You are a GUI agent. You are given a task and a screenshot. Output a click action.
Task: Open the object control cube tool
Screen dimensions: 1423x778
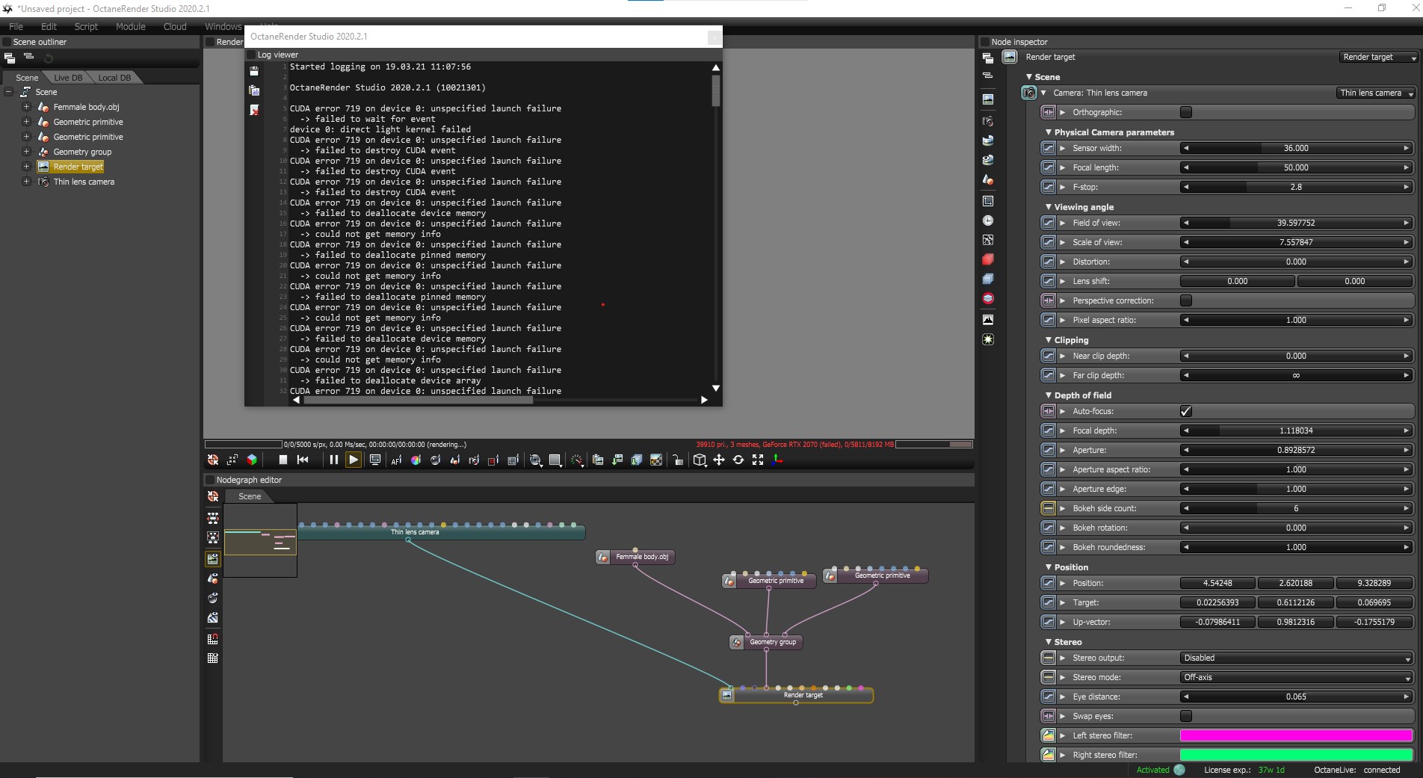click(x=700, y=460)
